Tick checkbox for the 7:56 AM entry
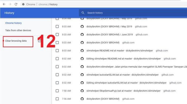 pos(57,99)
